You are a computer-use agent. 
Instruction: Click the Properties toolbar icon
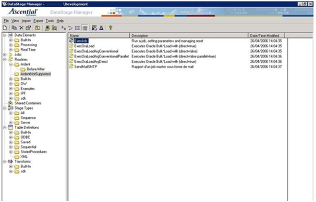click(x=28, y=28)
